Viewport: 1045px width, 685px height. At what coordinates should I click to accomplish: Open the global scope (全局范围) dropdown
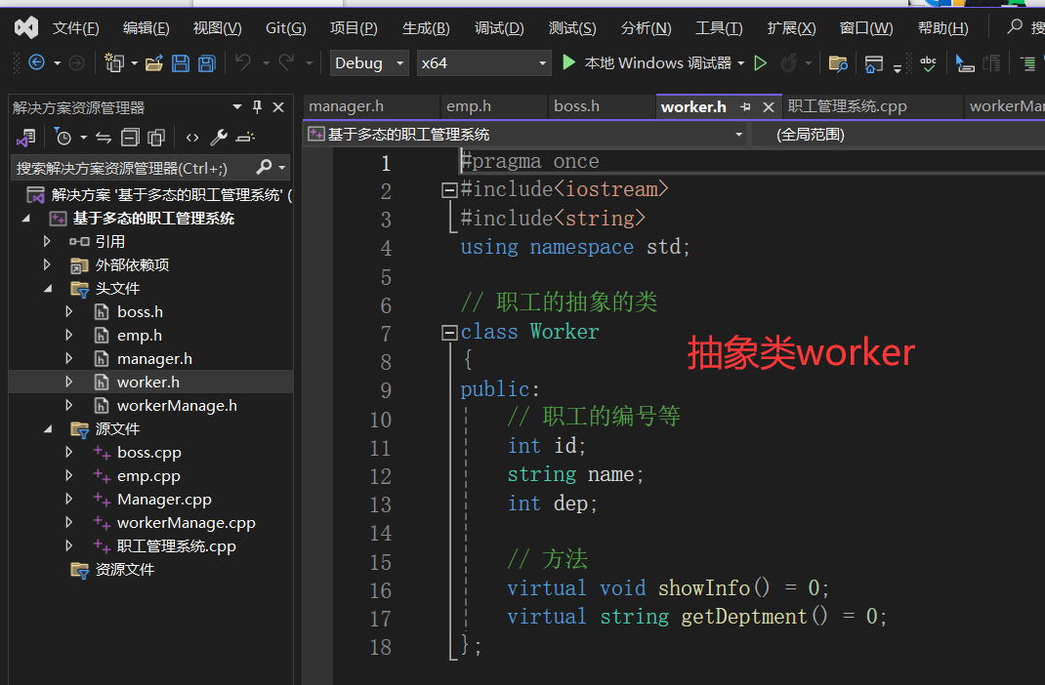pos(899,135)
